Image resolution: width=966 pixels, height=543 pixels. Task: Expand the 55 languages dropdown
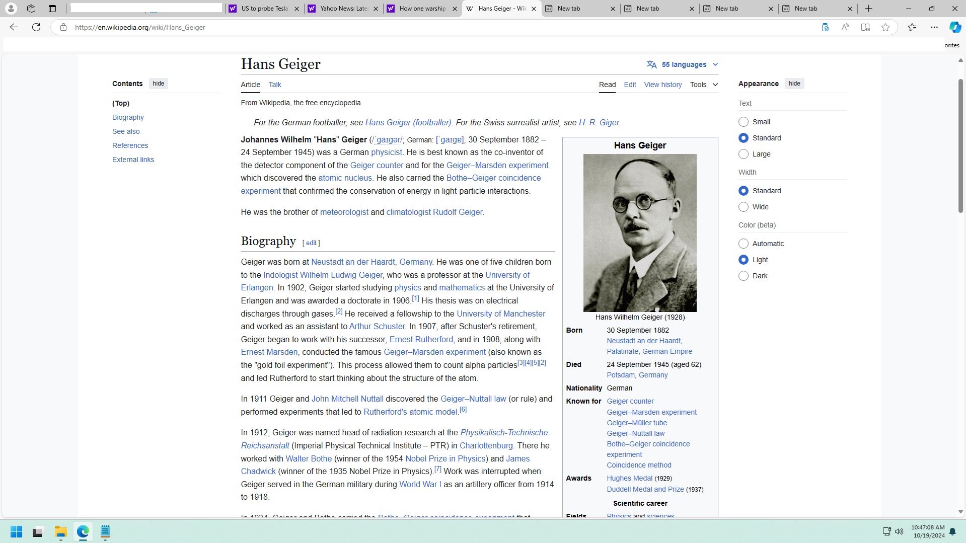pos(683,64)
